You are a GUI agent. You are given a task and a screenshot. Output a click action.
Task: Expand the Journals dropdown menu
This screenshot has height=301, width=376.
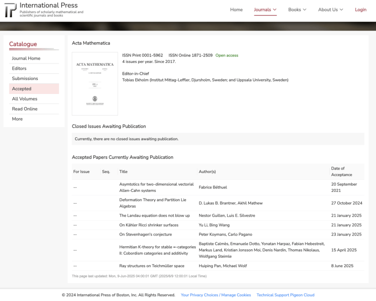point(265,10)
